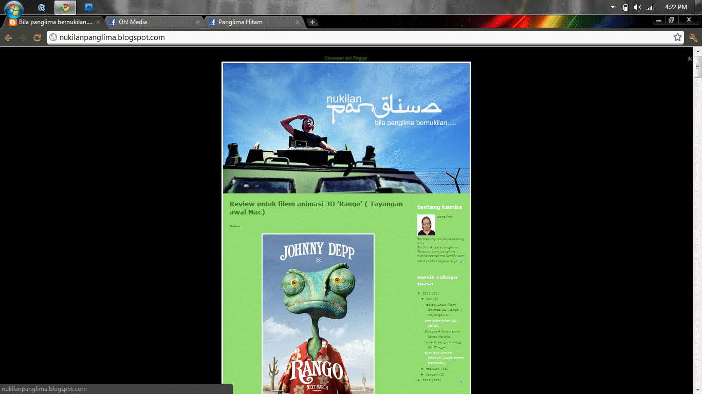Click the edit wrench beside 2010 archive
Screen dimensions: 702x394
(461, 380)
